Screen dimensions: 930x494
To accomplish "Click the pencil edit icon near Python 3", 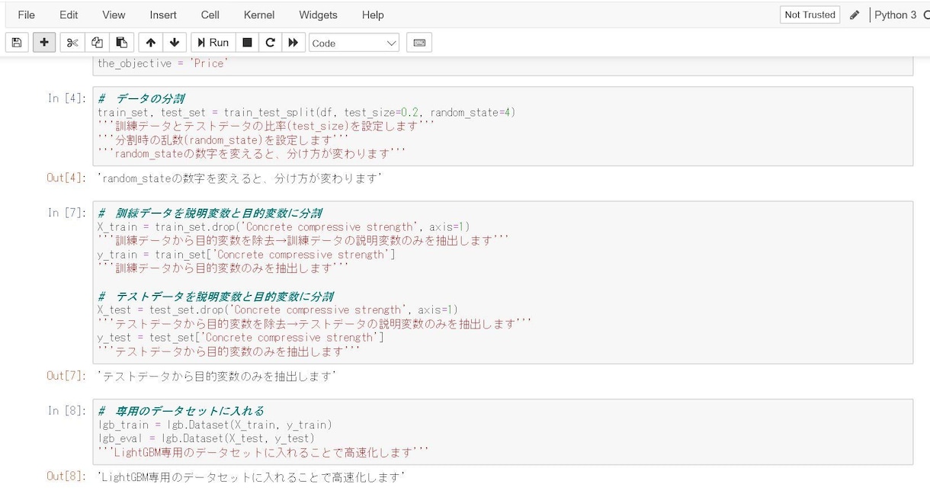I will click(855, 14).
